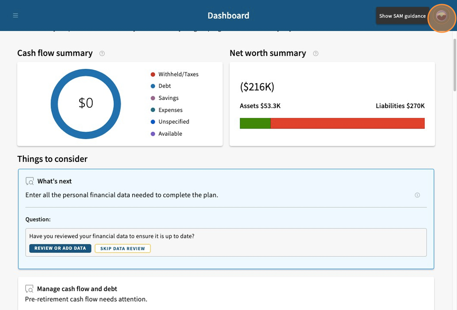Click the page vertical scrollbar
The image size is (457, 310).
coord(455,65)
